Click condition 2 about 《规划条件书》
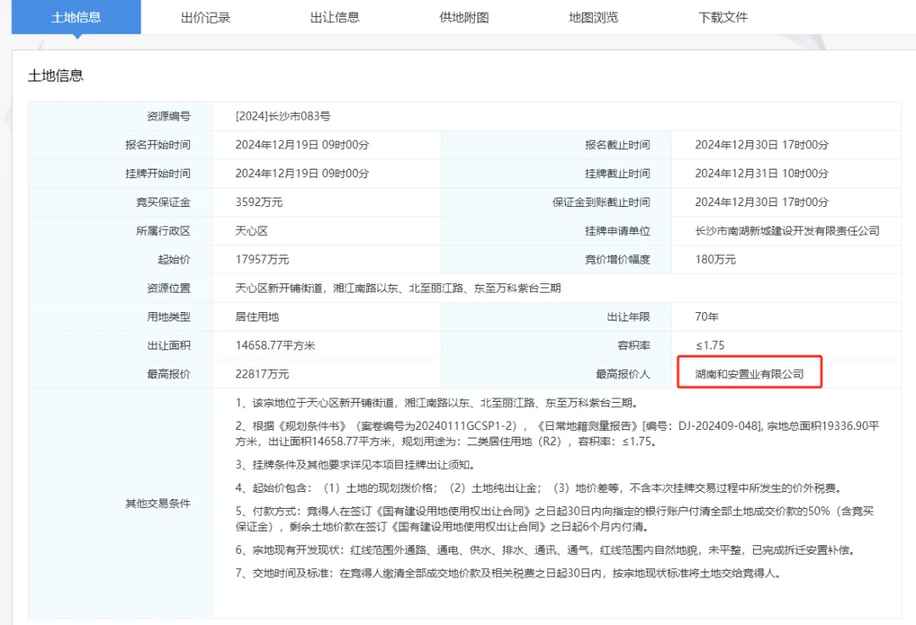This screenshot has width=916, height=625. 557,434
